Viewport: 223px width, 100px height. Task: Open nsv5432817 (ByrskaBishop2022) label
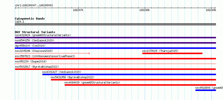click(37, 67)
